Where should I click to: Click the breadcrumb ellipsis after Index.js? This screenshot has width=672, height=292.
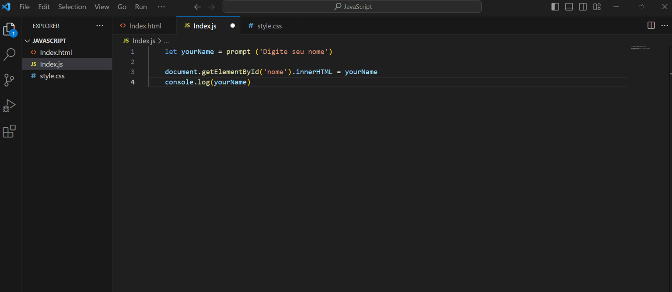[x=166, y=41]
